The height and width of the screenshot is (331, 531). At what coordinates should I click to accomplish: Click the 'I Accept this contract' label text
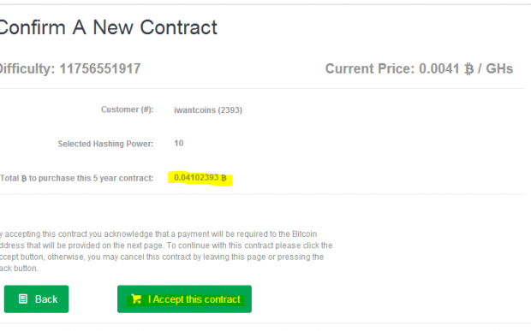click(194, 299)
